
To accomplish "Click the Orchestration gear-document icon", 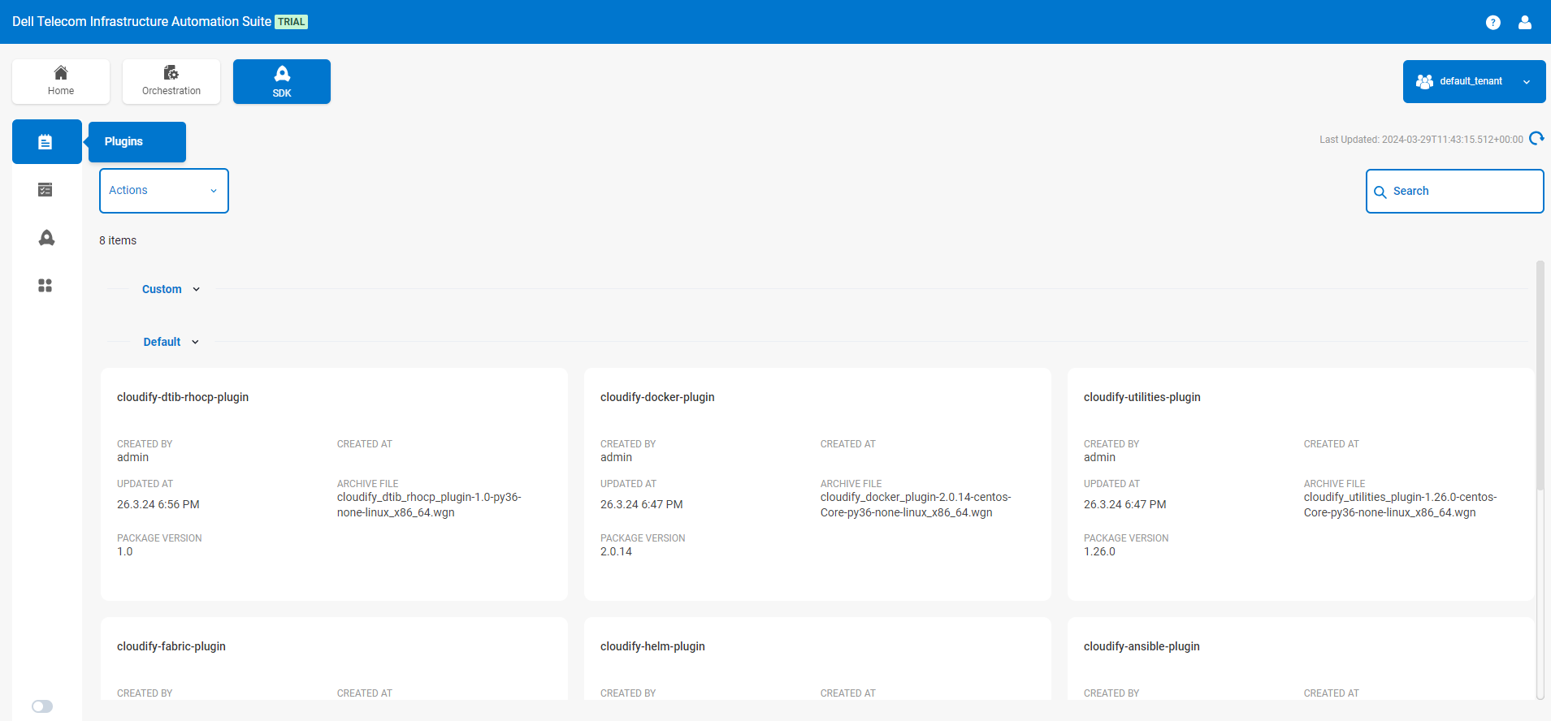I will pyautogui.click(x=171, y=72).
